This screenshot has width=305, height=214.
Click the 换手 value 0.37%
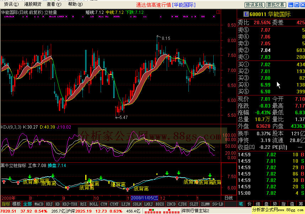click(263, 134)
